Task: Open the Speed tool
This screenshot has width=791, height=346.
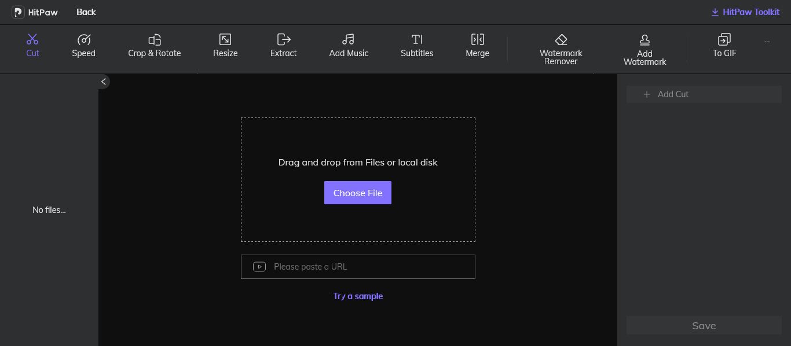Action: [84, 46]
